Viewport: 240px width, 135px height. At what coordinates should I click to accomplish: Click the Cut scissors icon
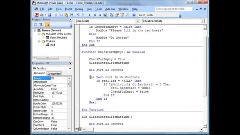point(56,15)
